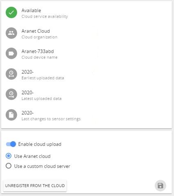Screen dimensions: 174x196
Task: Click the Last changes to sensor settings text
Action: point(51,119)
